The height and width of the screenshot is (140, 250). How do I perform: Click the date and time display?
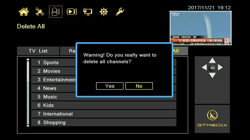coord(209,7)
